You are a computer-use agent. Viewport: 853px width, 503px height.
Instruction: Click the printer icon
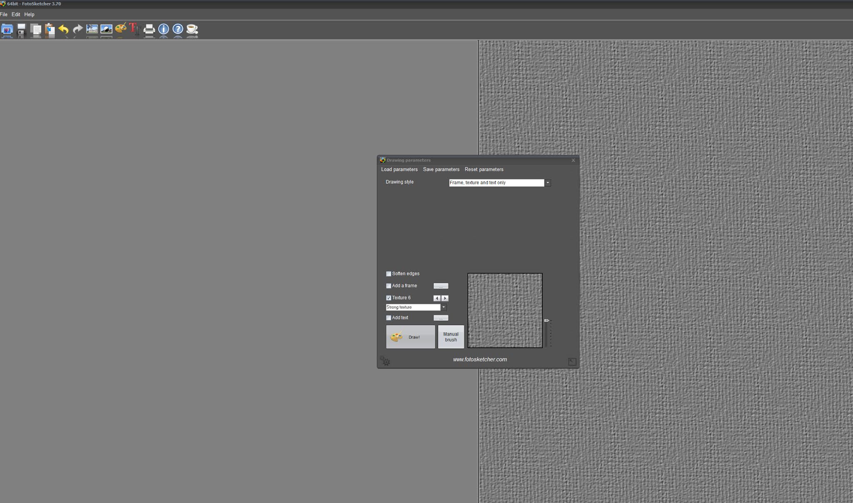pyautogui.click(x=149, y=29)
